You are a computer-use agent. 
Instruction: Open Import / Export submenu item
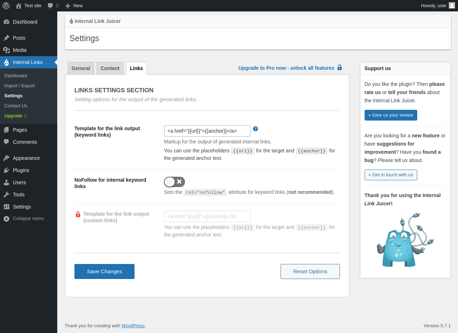20,86
